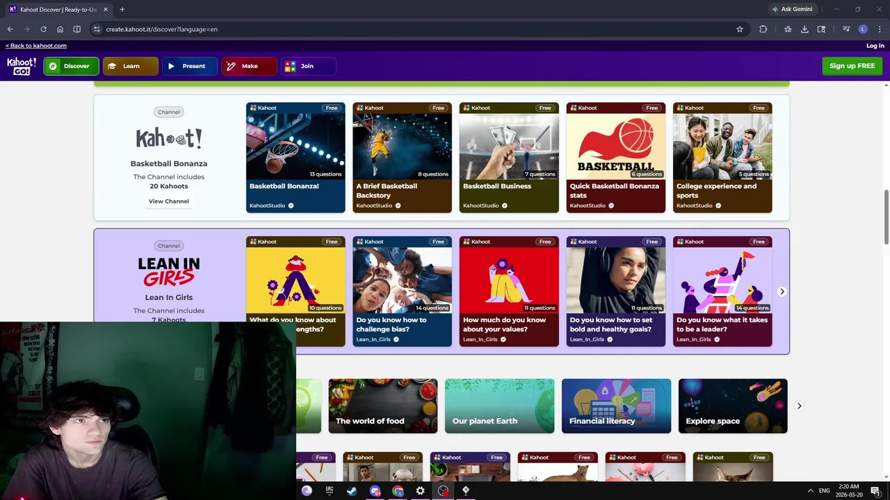Open Do you know how to challenge bias kahoot
The height and width of the screenshot is (500, 890).
pos(402,292)
